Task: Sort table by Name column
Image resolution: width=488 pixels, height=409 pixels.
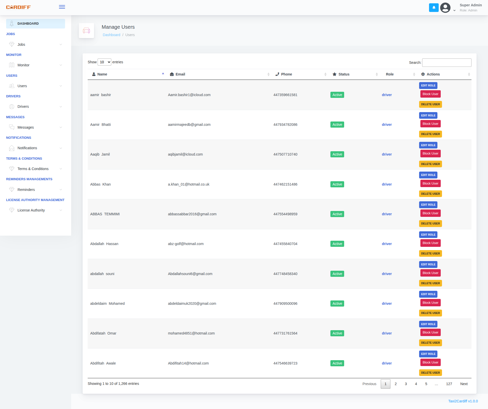Action: tap(102, 74)
